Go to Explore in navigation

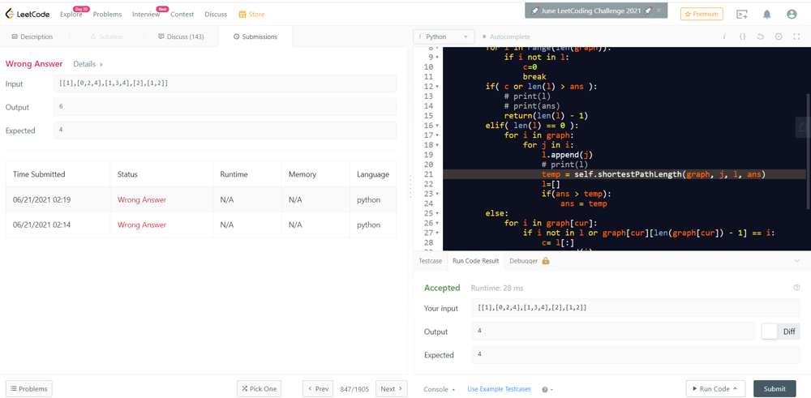[x=71, y=15]
